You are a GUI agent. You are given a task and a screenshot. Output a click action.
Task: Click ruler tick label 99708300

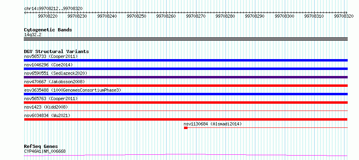click(x=284, y=16)
